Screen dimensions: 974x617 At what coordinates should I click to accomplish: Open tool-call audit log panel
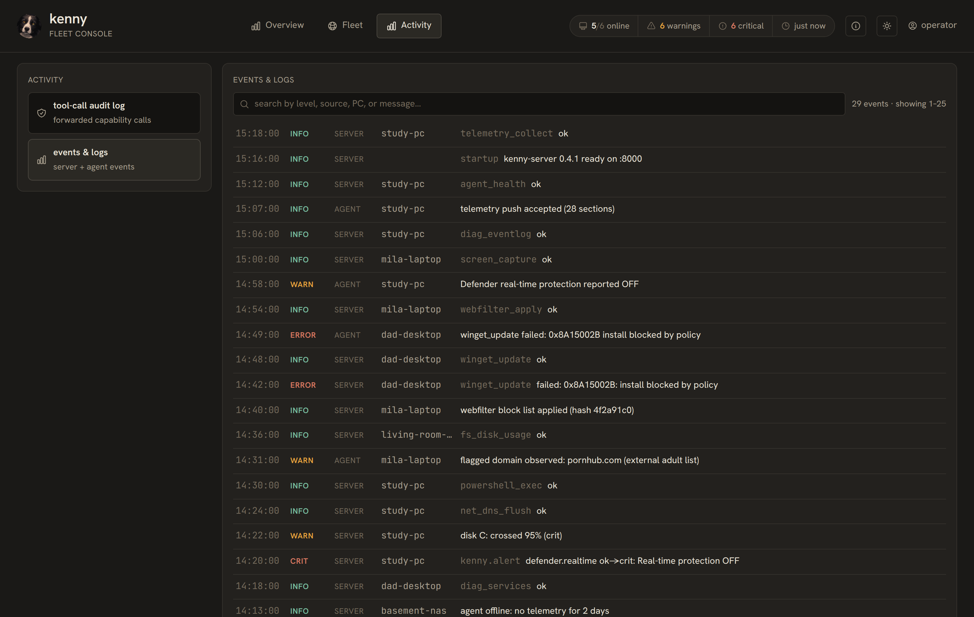[x=114, y=113]
